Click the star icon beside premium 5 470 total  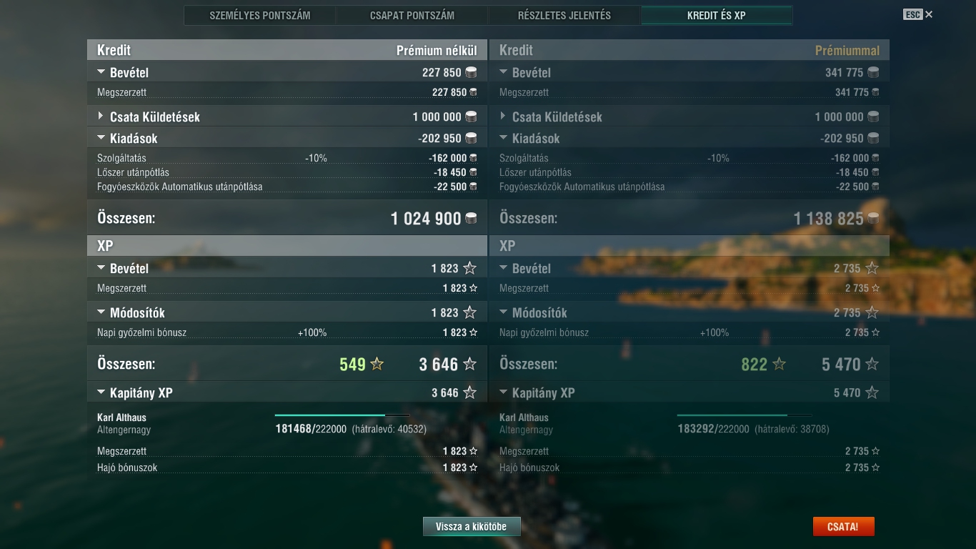(872, 365)
